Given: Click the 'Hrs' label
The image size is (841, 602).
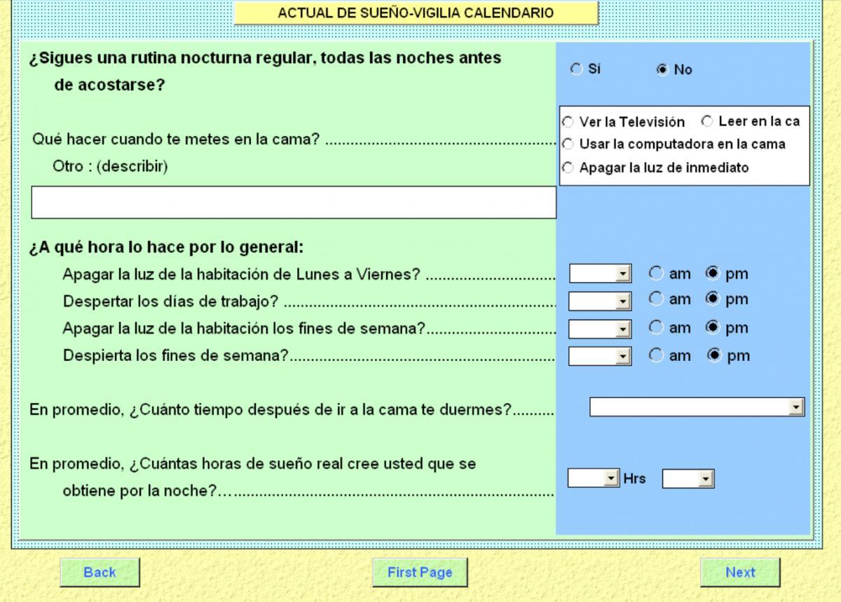Looking at the screenshot, I should tap(635, 479).
